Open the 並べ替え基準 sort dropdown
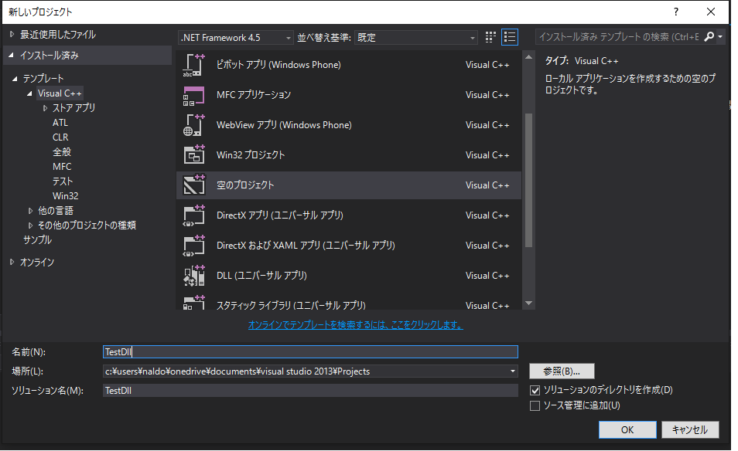 [416, 38]
